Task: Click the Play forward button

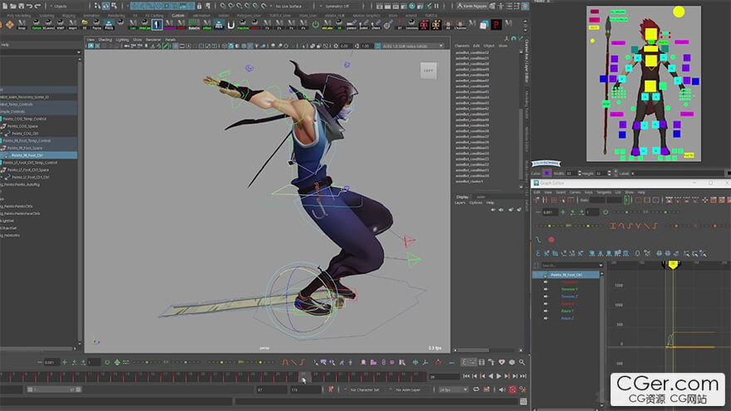Action: pos(499,376)
